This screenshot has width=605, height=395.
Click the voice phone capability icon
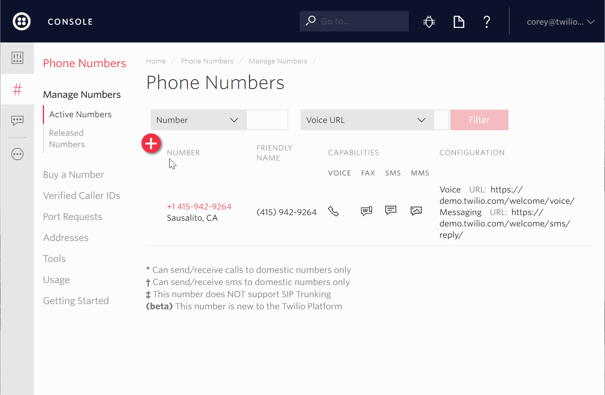pyautogui.click(x=334, y=211)
